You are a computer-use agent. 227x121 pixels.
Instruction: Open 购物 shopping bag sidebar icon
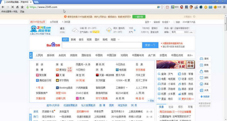pyautogui.click(x=204, y=71)
